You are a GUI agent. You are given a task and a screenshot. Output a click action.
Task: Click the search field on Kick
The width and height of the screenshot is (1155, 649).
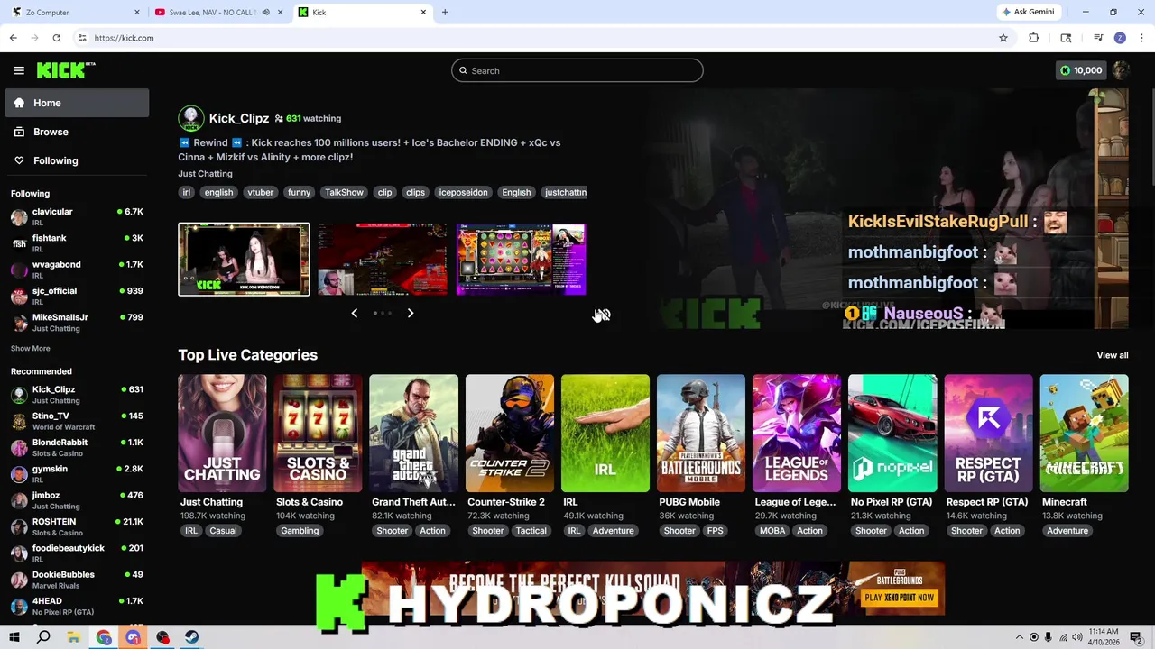(577, 70)
